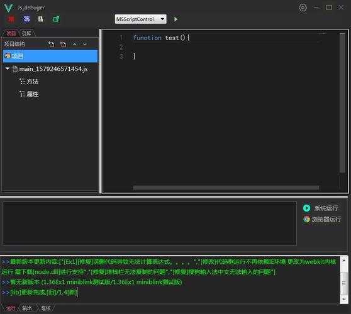The image size is (351, 314).
Task: Select the 属性 tree item
Action: pyautogui.click(x=33, y=94)
